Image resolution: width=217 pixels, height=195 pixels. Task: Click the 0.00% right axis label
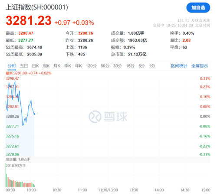[x=205, y=117]
